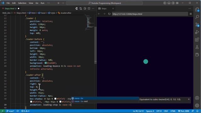Expand the head breadcrumb
Viewport: 201px width, 113px height.
pyautogui.click(x=43, y=13)
